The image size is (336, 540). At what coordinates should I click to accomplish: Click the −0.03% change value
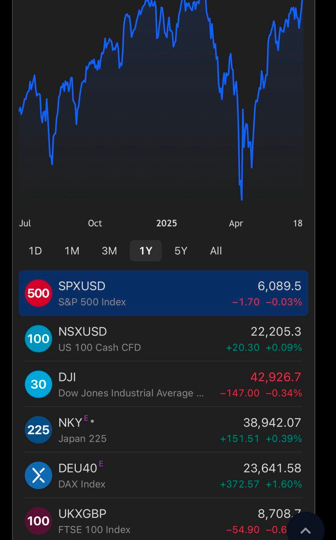tap(284, 302)
